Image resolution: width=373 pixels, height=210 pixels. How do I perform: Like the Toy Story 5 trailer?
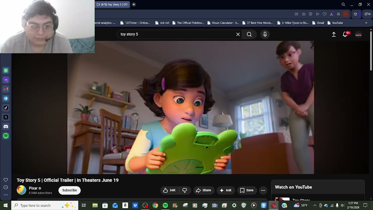tap(169, 190)
